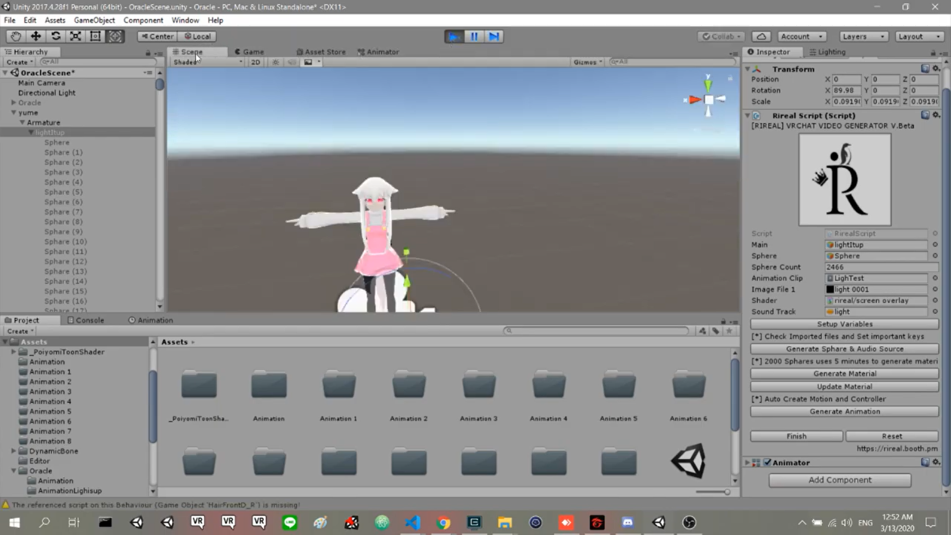Screen dimensions: 951x535
Task: Select Sphere (10) in the Hierarchy
Action: tap(65, 241)
